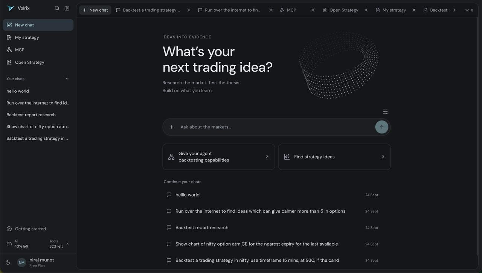Screen dimensions: 482x273
Task: Open 'New chat' in the sidebar
Action: click(x=38, y=25)
